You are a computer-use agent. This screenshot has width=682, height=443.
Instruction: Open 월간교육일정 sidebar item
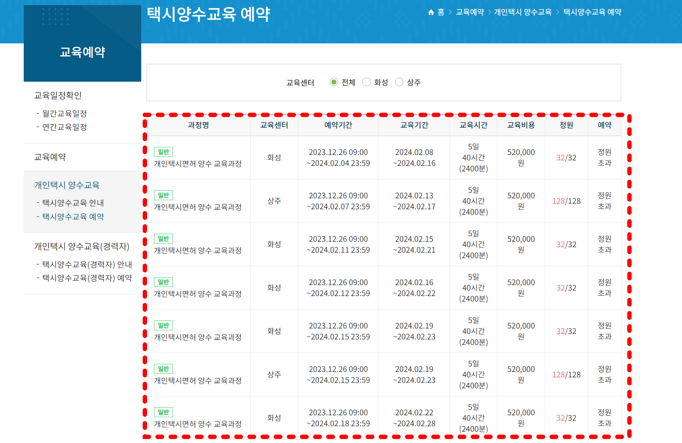pyautogui.click(x=65, y=113)
